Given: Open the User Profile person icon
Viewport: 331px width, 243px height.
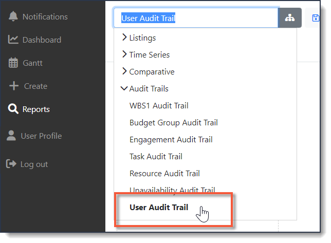Looking at the screenshot, I should click(x=11, y=136).
